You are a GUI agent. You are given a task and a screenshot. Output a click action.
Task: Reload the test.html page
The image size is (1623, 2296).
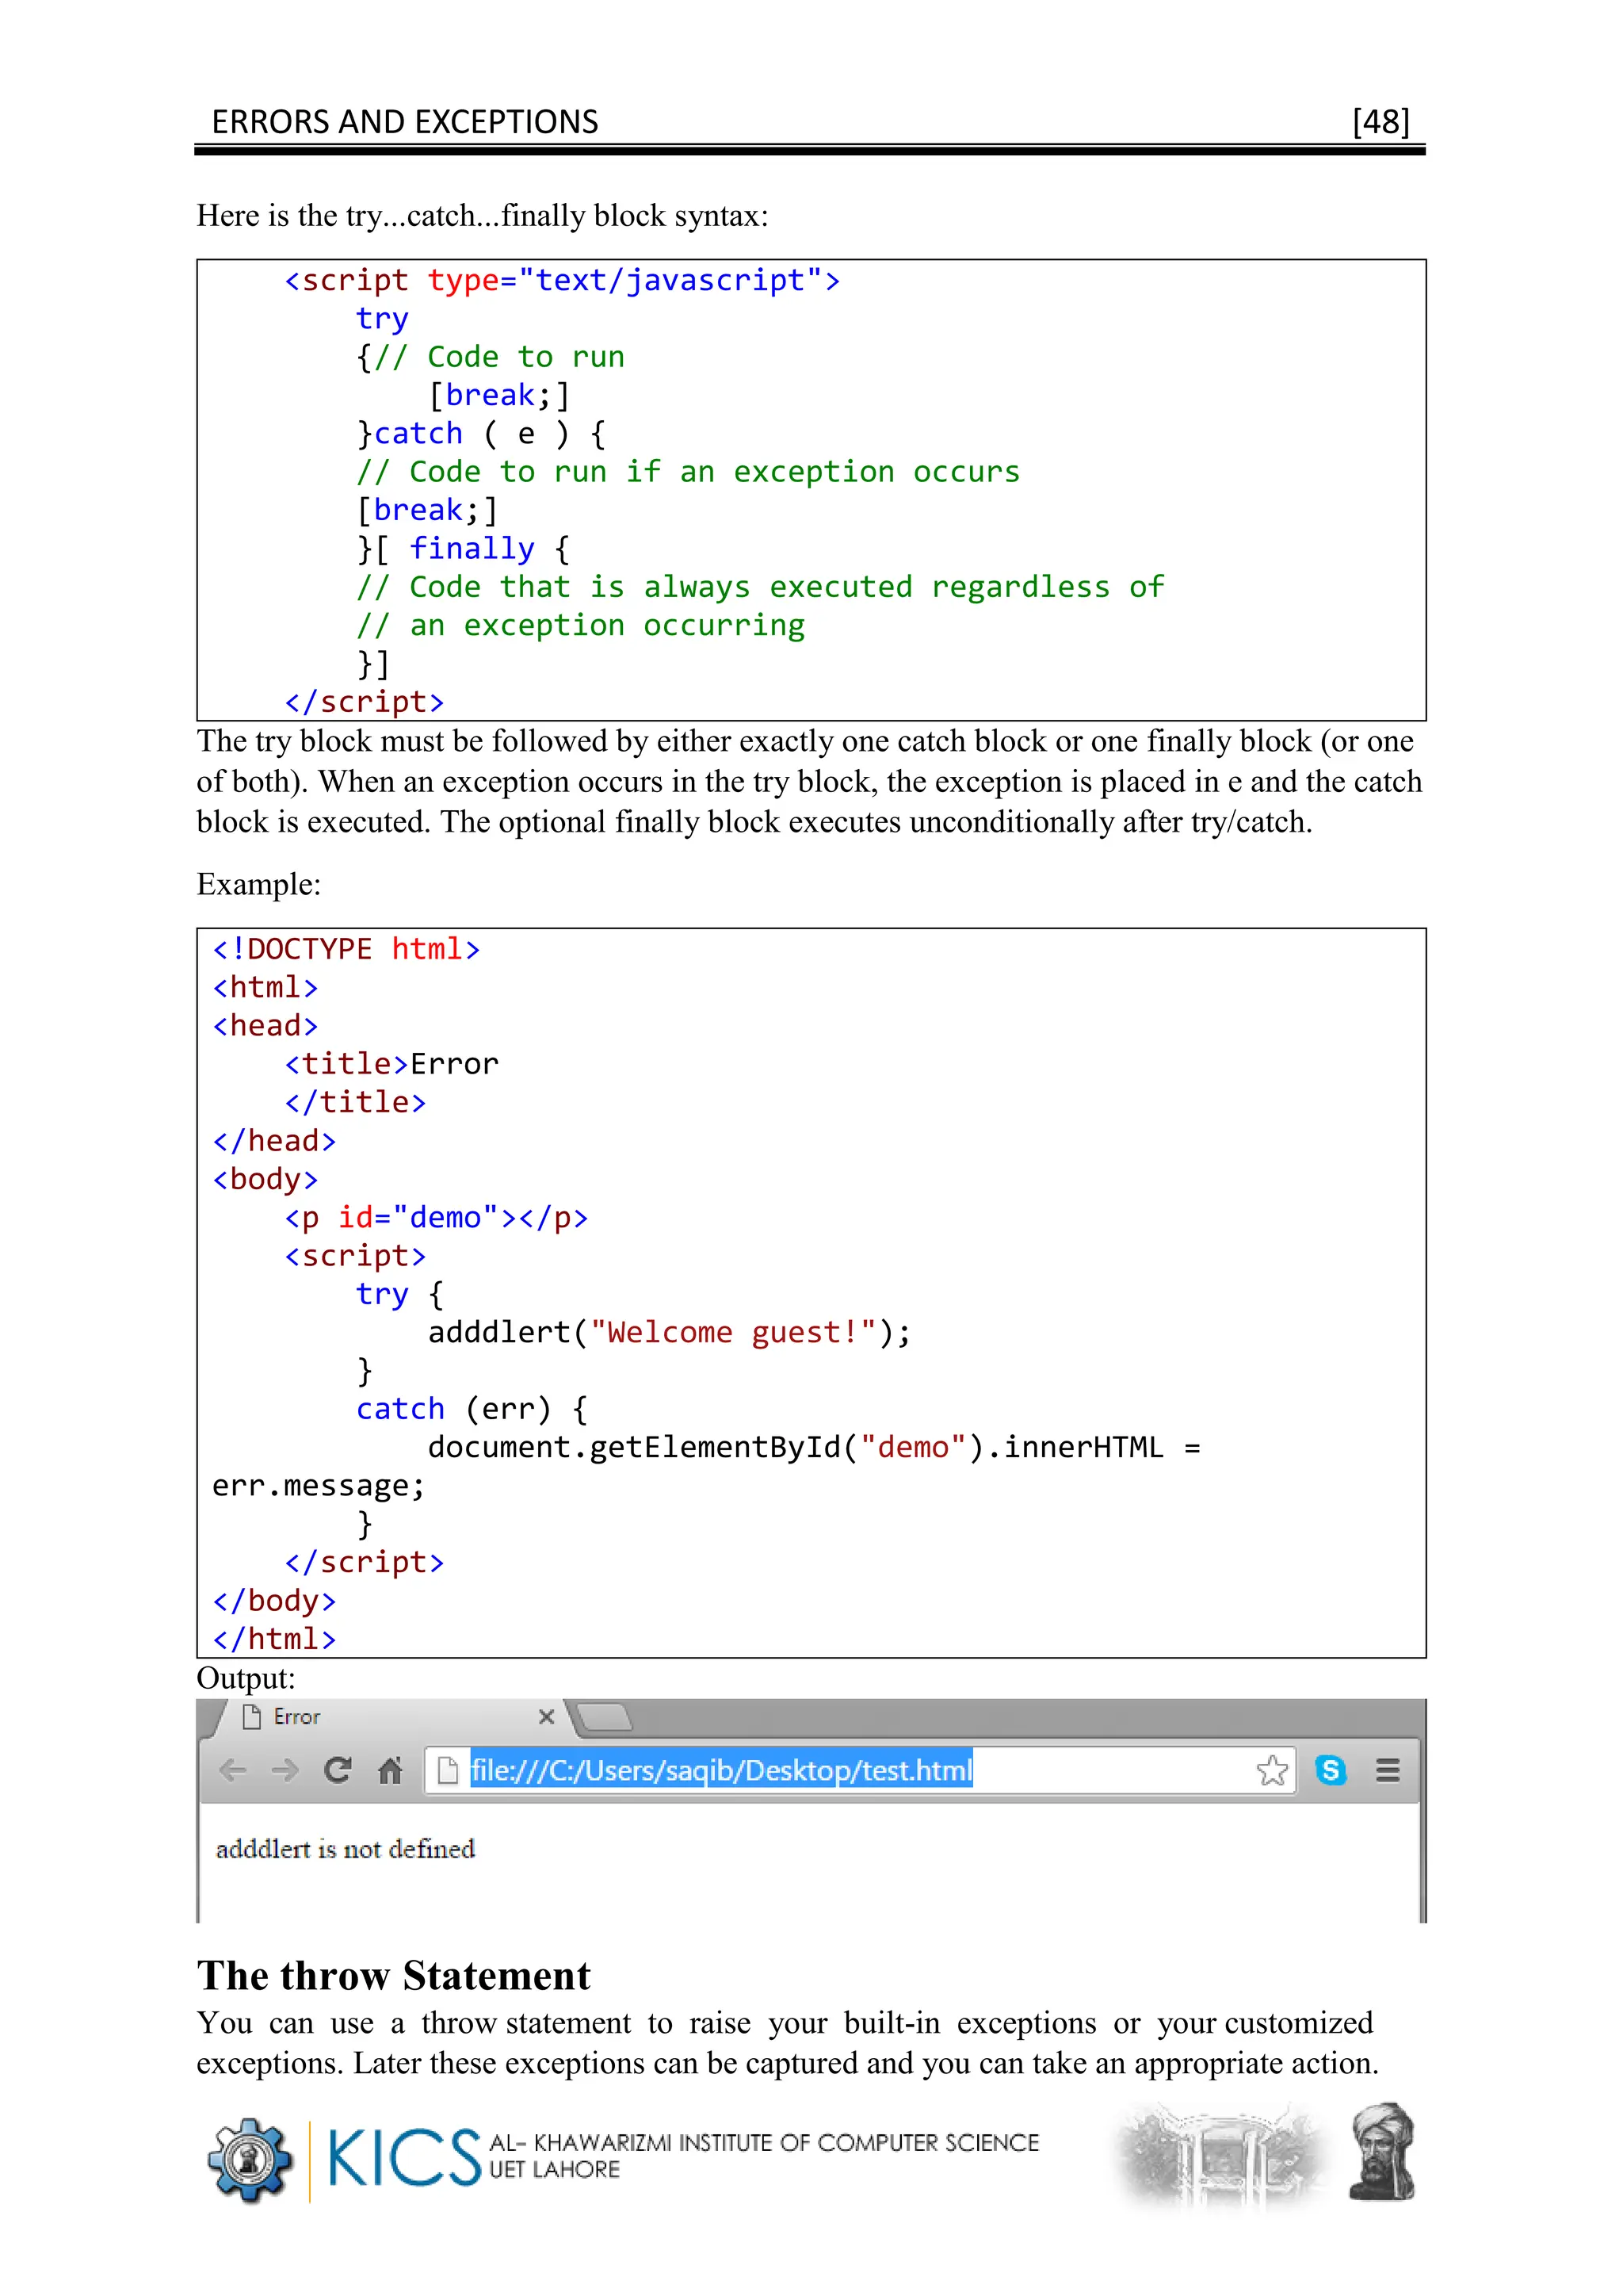pyautogui.click(x=338, y=1770)
